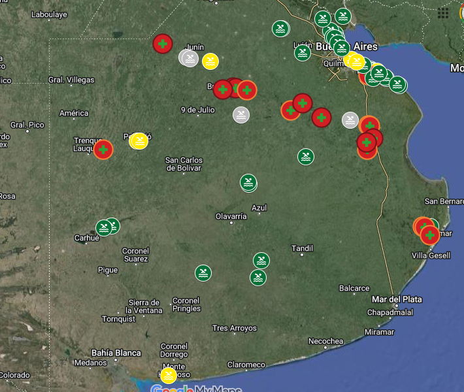
Task: Click the Bahía Blanca city label
Action: click(x=116, y=353)
